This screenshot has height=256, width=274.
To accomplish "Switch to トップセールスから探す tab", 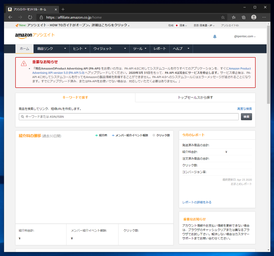I will point(195,97).
